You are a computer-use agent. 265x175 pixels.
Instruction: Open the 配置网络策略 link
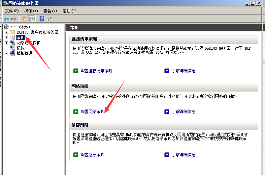pos(92,112)
